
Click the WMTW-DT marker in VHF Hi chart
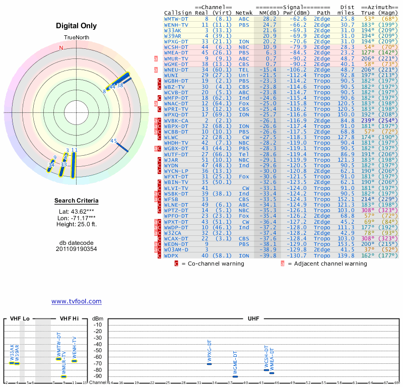click(58, 359)
